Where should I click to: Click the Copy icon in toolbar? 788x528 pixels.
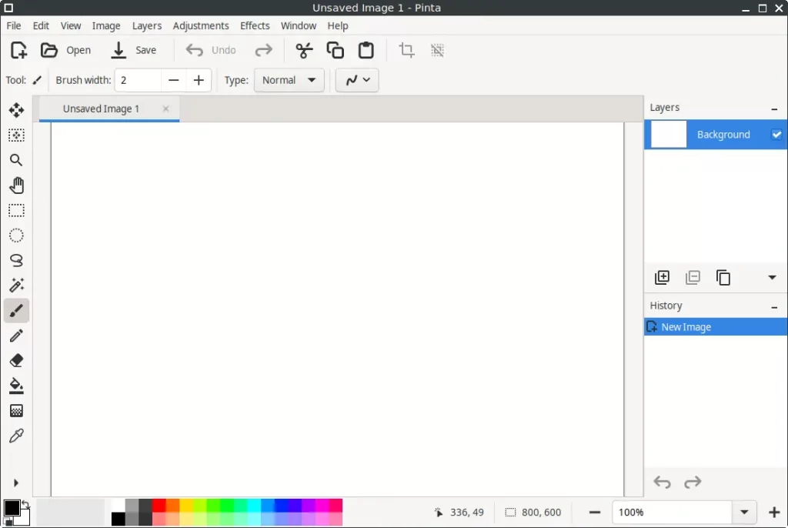(x=336, y=50)
